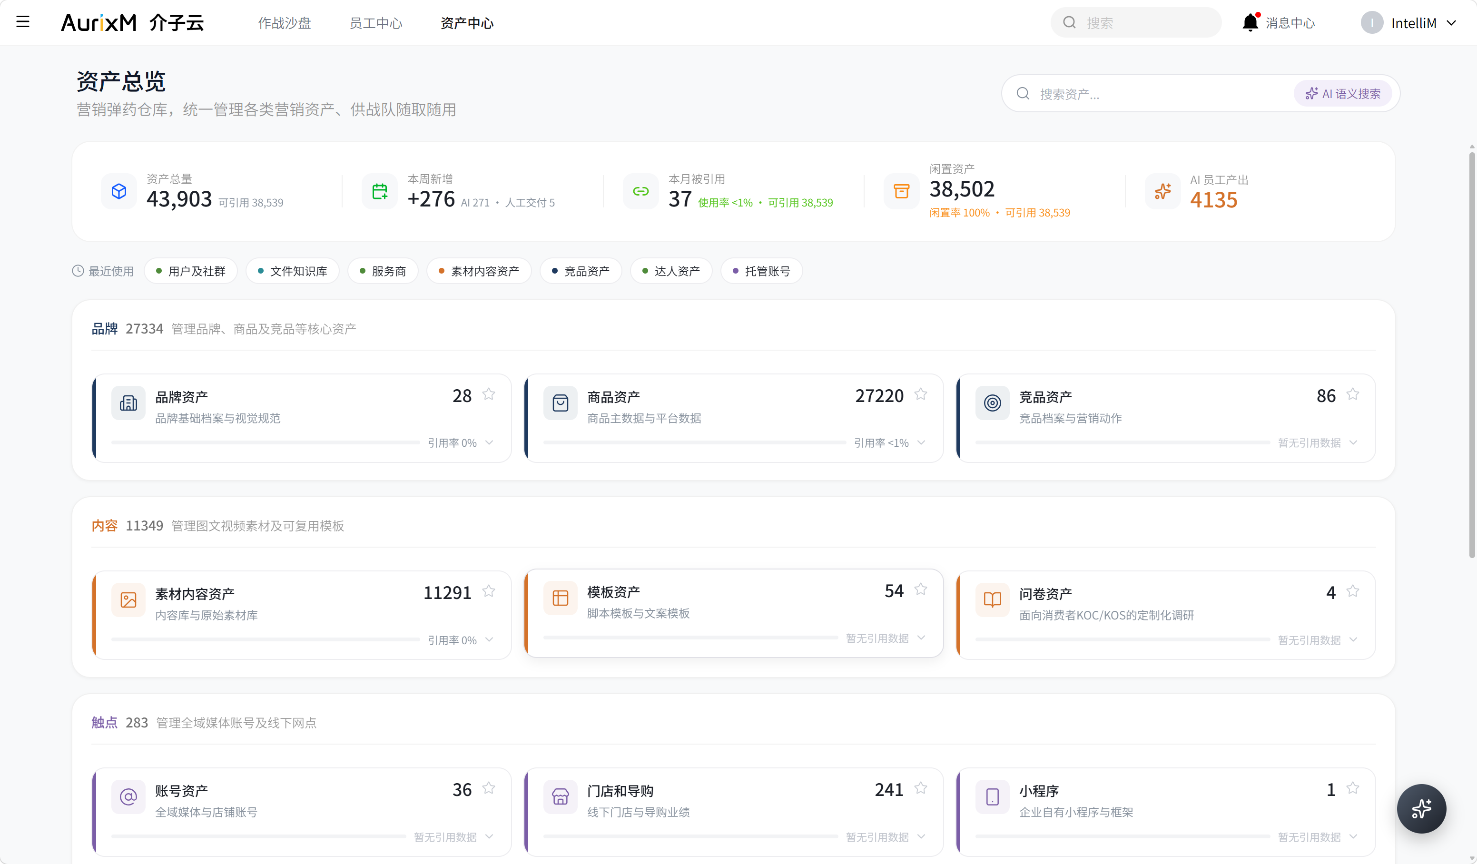Star the 模板资产 card
1477x864 pixels.
pos(921,589)
